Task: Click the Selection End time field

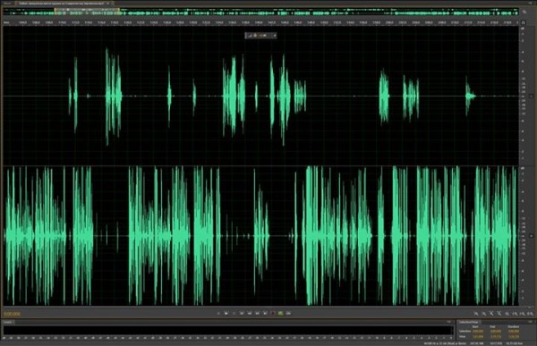Action: point(496,332)
